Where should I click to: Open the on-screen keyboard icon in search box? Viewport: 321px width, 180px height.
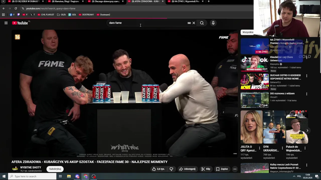pos(189,23)
